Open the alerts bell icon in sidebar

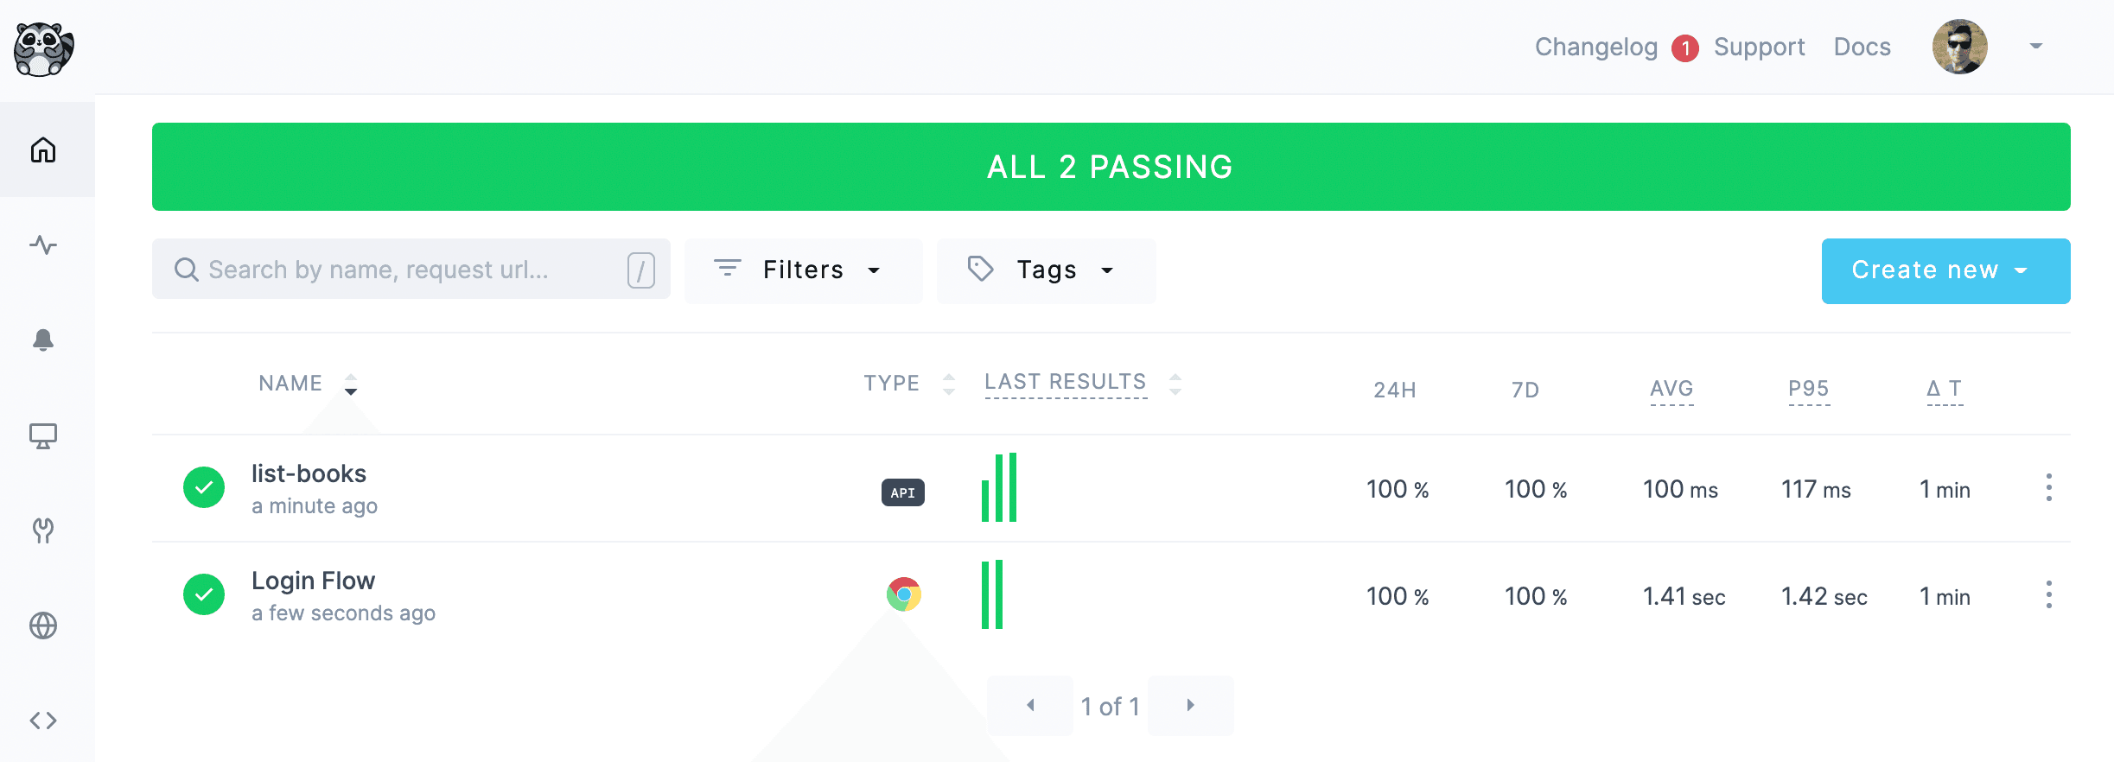(43, 340)
